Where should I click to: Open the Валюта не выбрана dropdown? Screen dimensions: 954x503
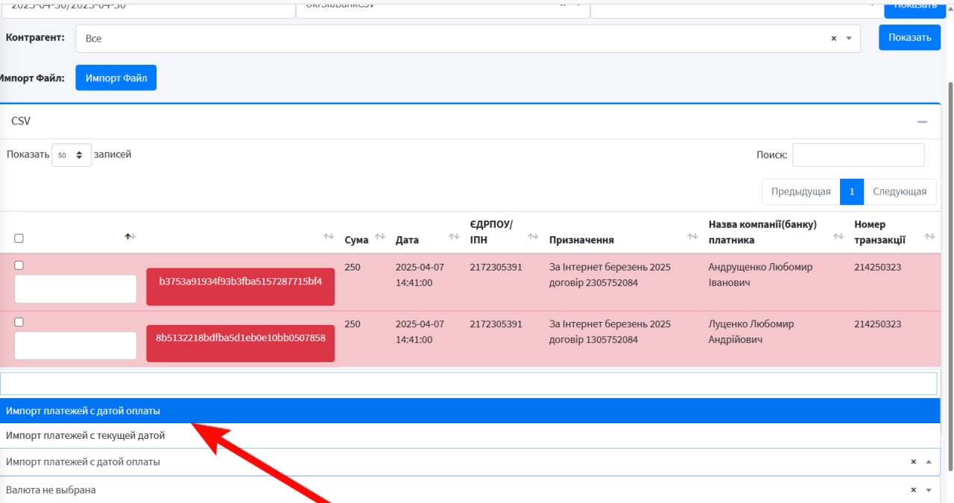tap(929, 490)
